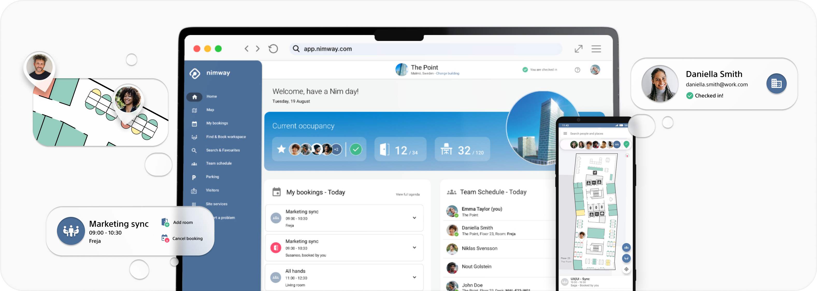Open the user profile avatar in the header

click(595, 70)
